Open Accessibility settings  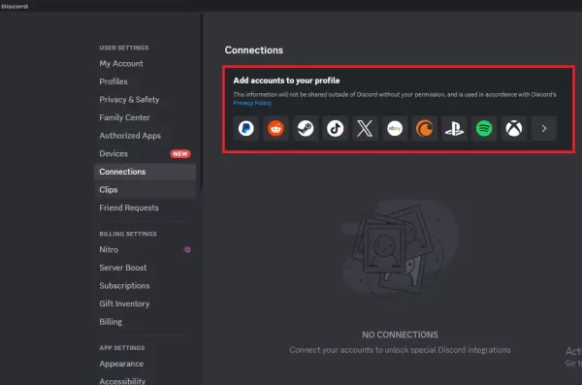(x=145, y=380)
